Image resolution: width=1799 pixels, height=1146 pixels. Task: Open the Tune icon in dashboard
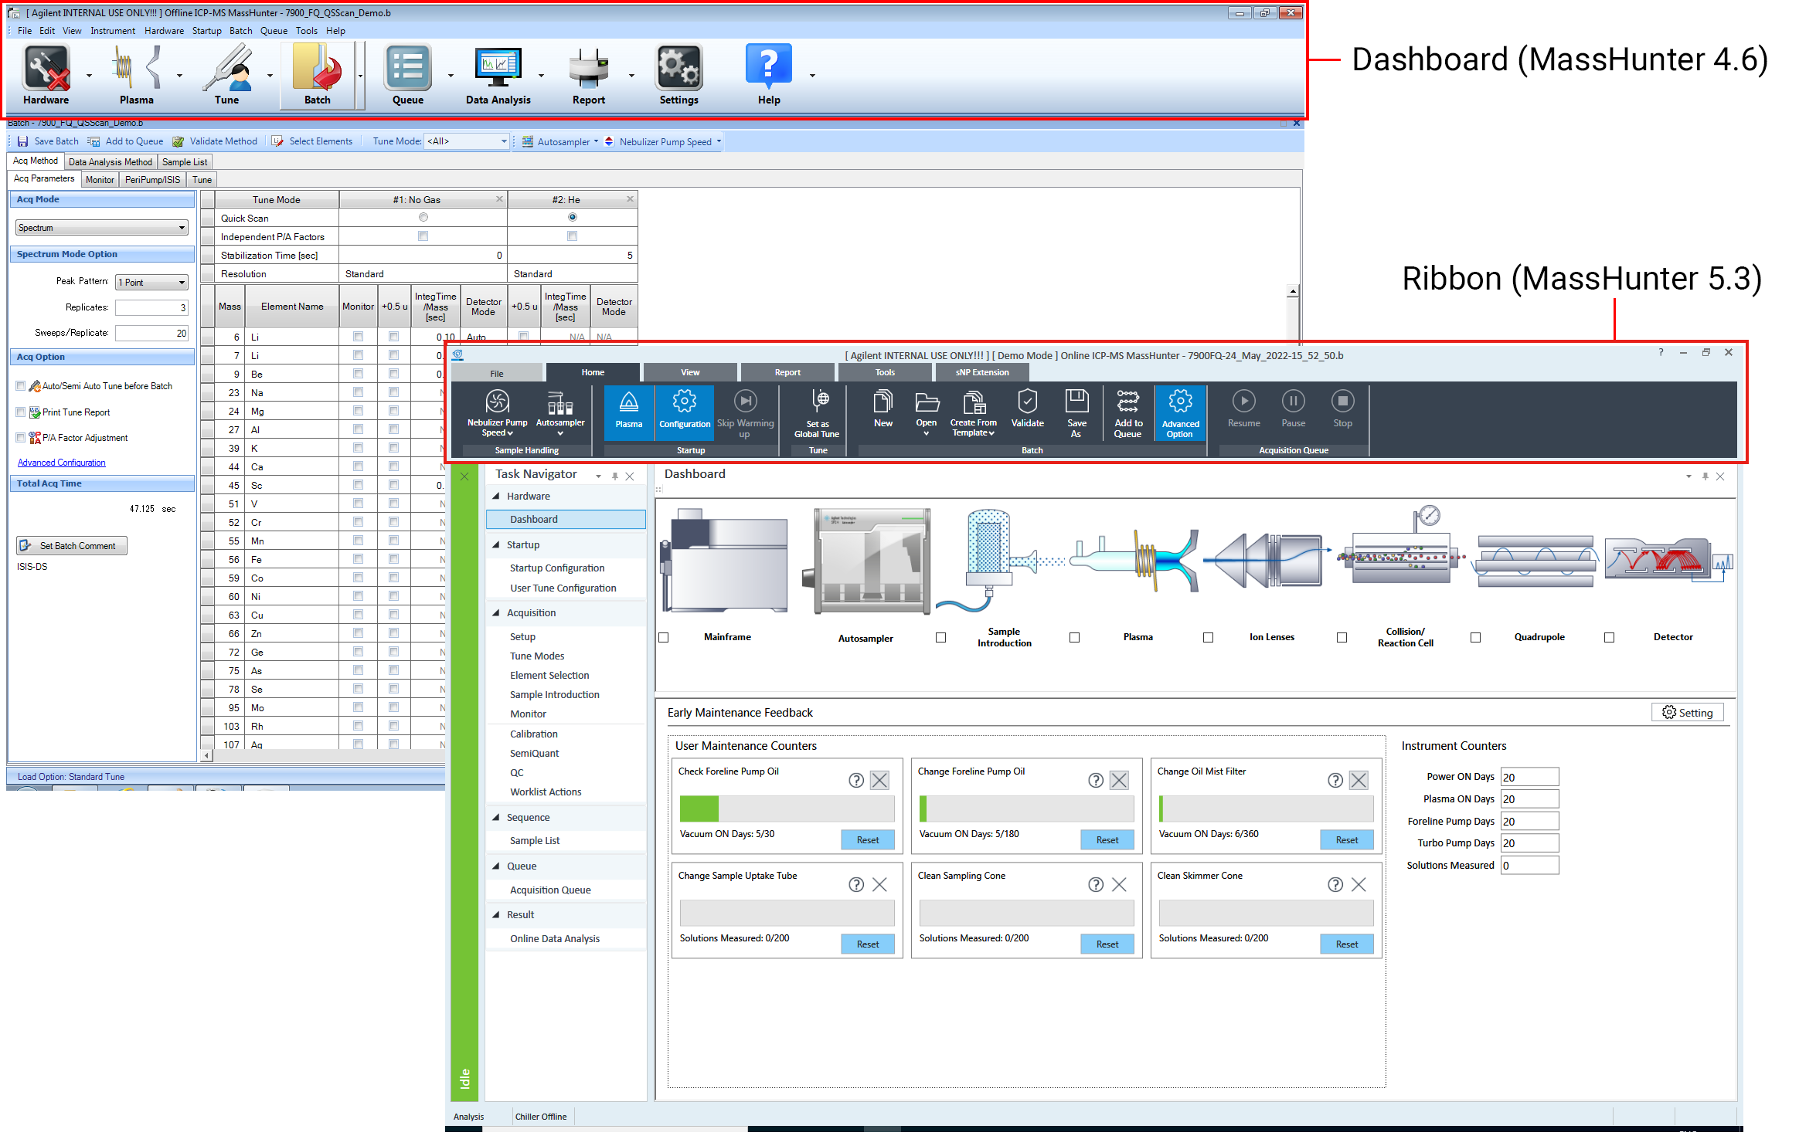[227, 74]
